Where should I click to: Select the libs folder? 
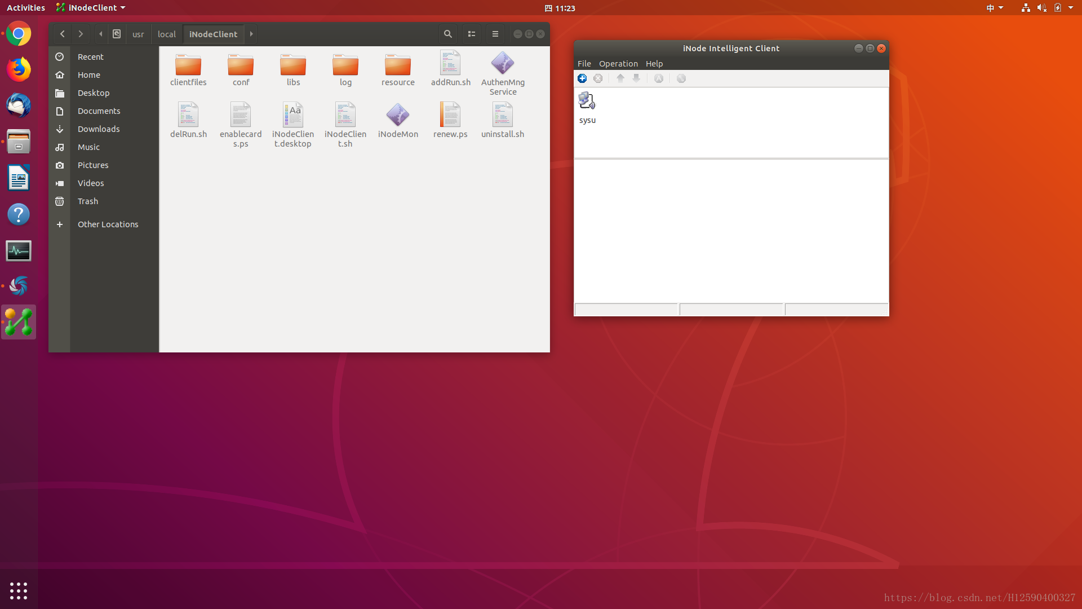pyautogui.click(x=293, y=70)
